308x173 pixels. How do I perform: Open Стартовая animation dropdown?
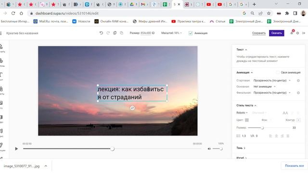pos(272,80)
